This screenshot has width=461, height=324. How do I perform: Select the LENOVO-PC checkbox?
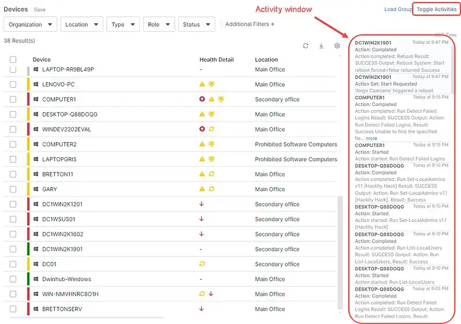13,84
